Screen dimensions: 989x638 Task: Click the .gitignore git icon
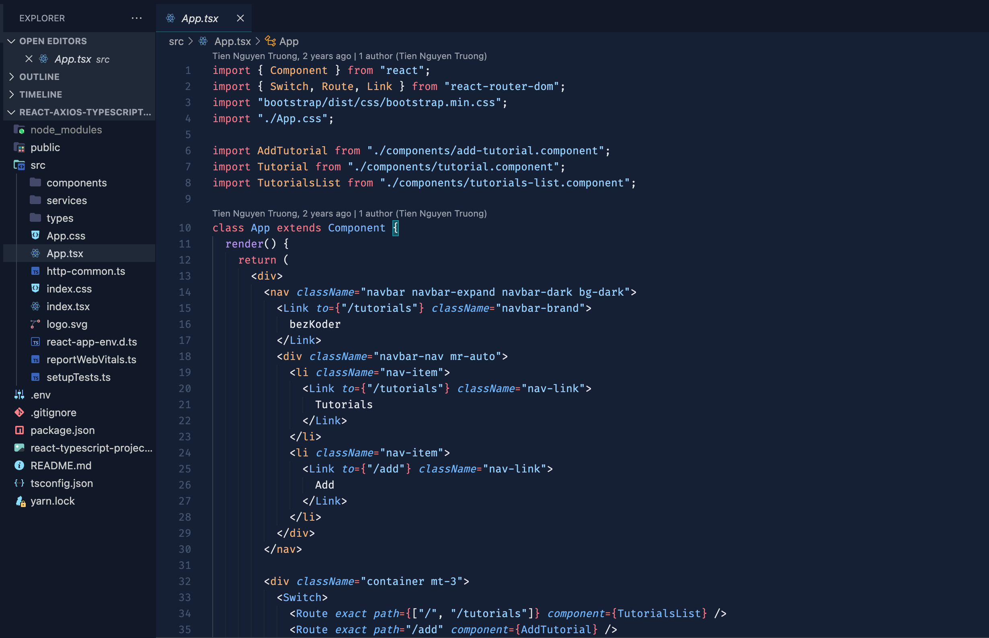click(x=19, y=413)
